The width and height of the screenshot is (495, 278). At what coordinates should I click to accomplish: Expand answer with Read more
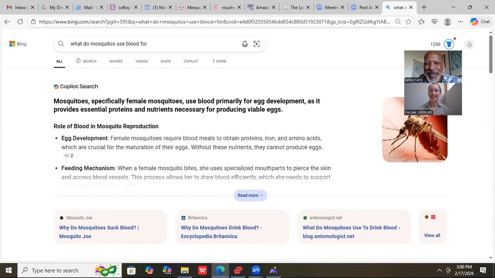coord(250,195)
